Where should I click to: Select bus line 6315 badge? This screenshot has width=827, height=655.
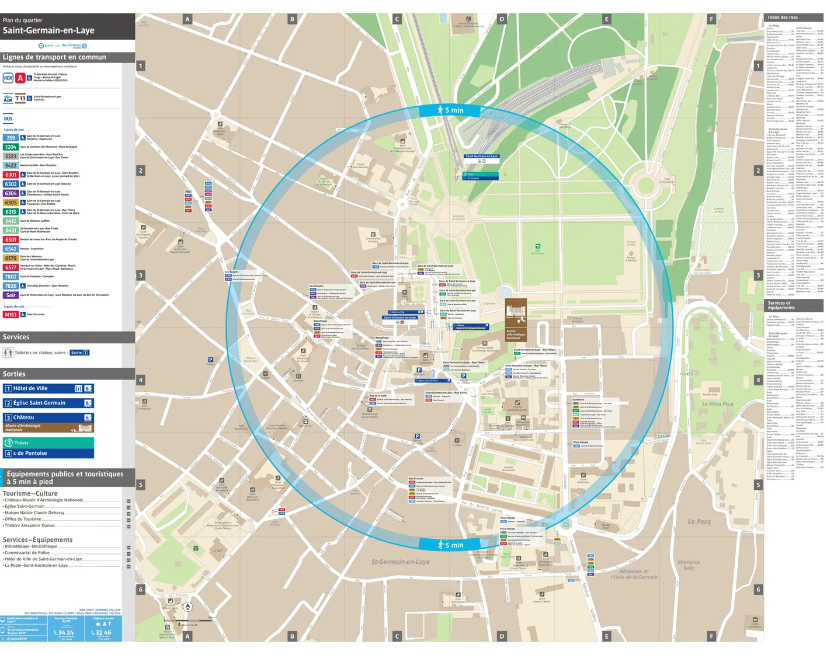(x=11, y=212)
